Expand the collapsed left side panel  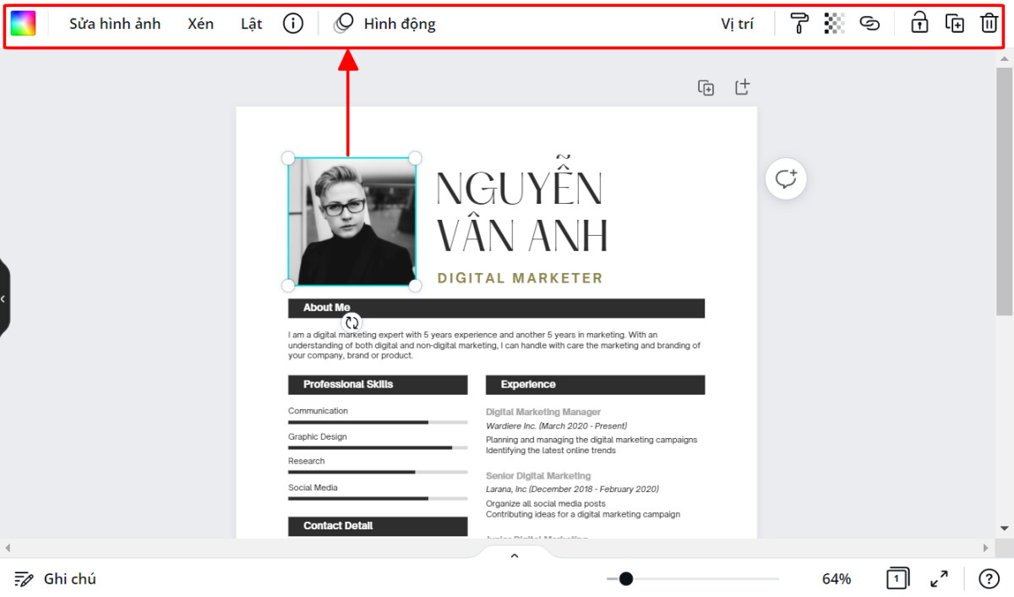click(x=4, y=298)
